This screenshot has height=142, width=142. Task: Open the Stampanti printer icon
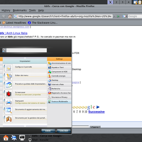pyautogui.click(x=9, y=102)
